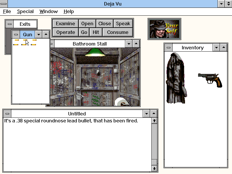Select the trench coat in Inventory
This screenshot has width=232, height=174.
point(177,78)
